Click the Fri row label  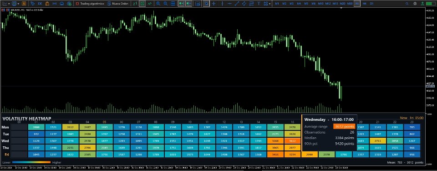pyautogui.click(x=7, y=154)
